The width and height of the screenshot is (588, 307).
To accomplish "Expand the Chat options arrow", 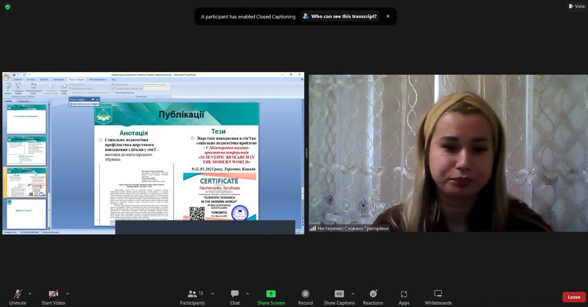I will tap(247, 294).
